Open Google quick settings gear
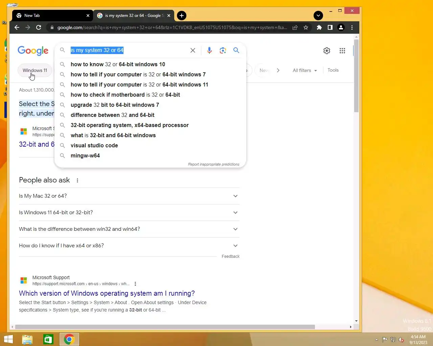This screenshot has width=433, height=346. point(327,51)
